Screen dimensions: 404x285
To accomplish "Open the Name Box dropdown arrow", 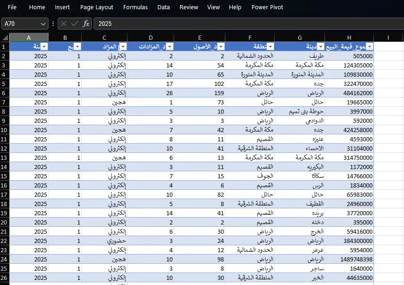I will (42, 24).
